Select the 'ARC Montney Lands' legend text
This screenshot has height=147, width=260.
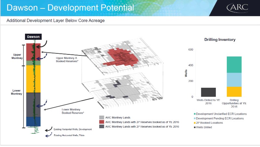[118, 118]
